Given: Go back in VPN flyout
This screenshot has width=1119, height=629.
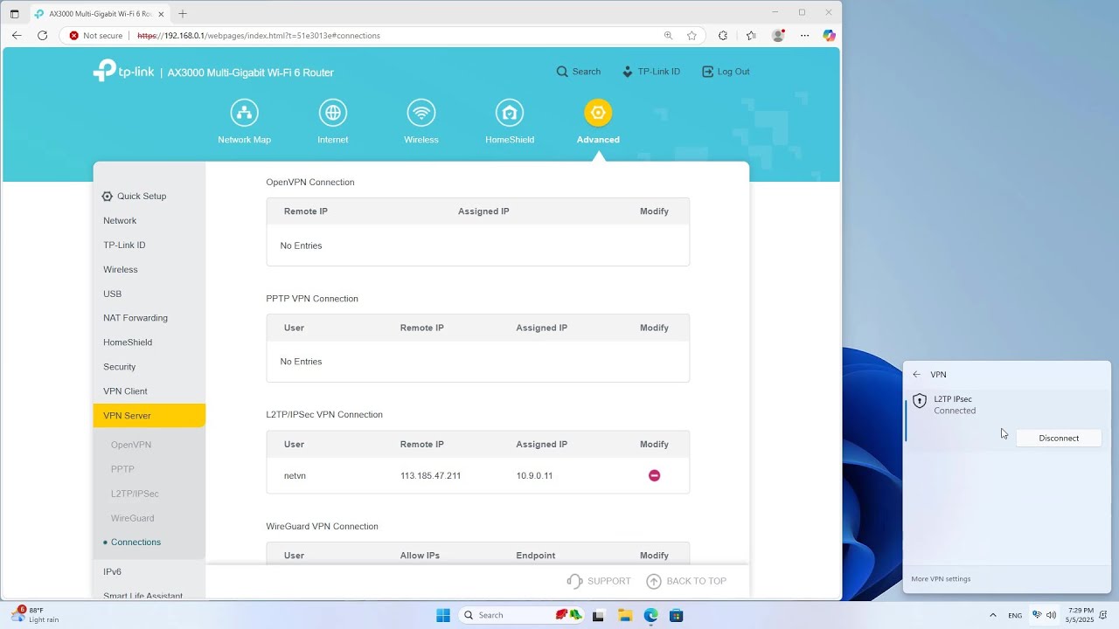Looking at the screenshot, I should pyautogui.click(x=916, y=375).
